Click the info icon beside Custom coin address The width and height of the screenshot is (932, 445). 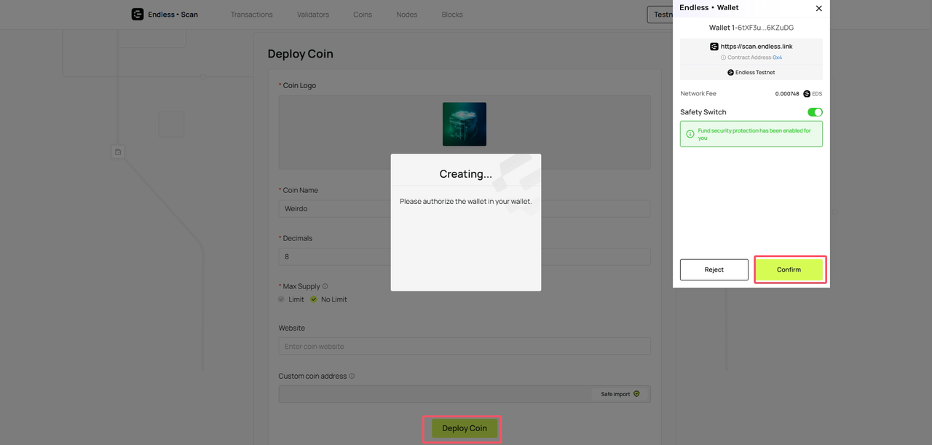(x=352, y=377)
